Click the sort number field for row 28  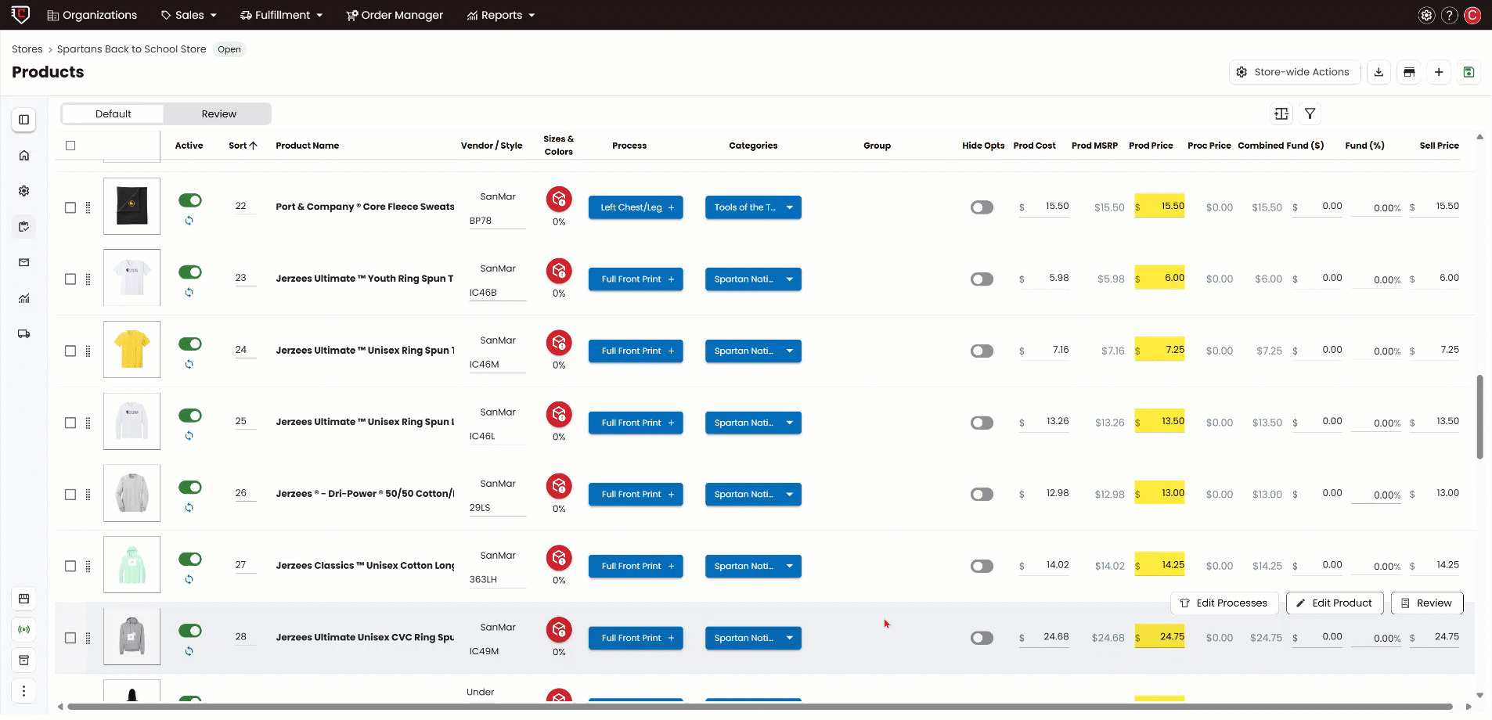click(245, 638)
